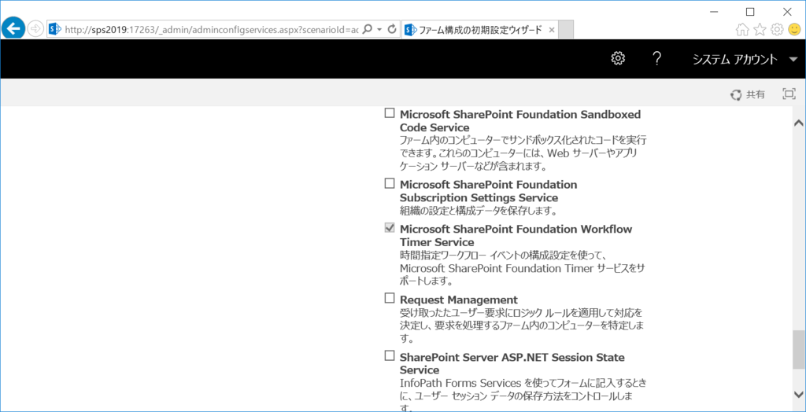Click the smiley feedback icon
This screenshot has width=806, height=412.
(x=794, y=30)
